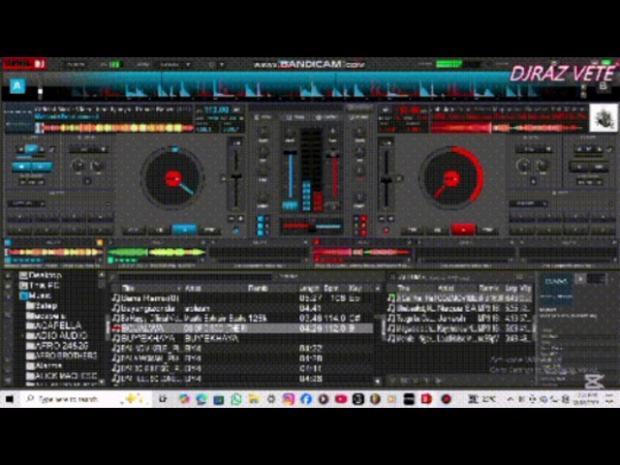Open the Alarms folder

point(45,365)
